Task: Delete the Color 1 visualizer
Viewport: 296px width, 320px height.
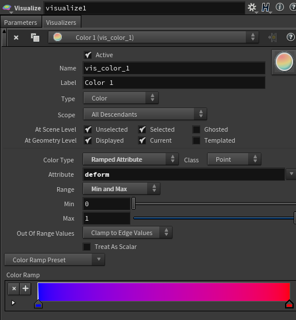Action: click(16, 38)
